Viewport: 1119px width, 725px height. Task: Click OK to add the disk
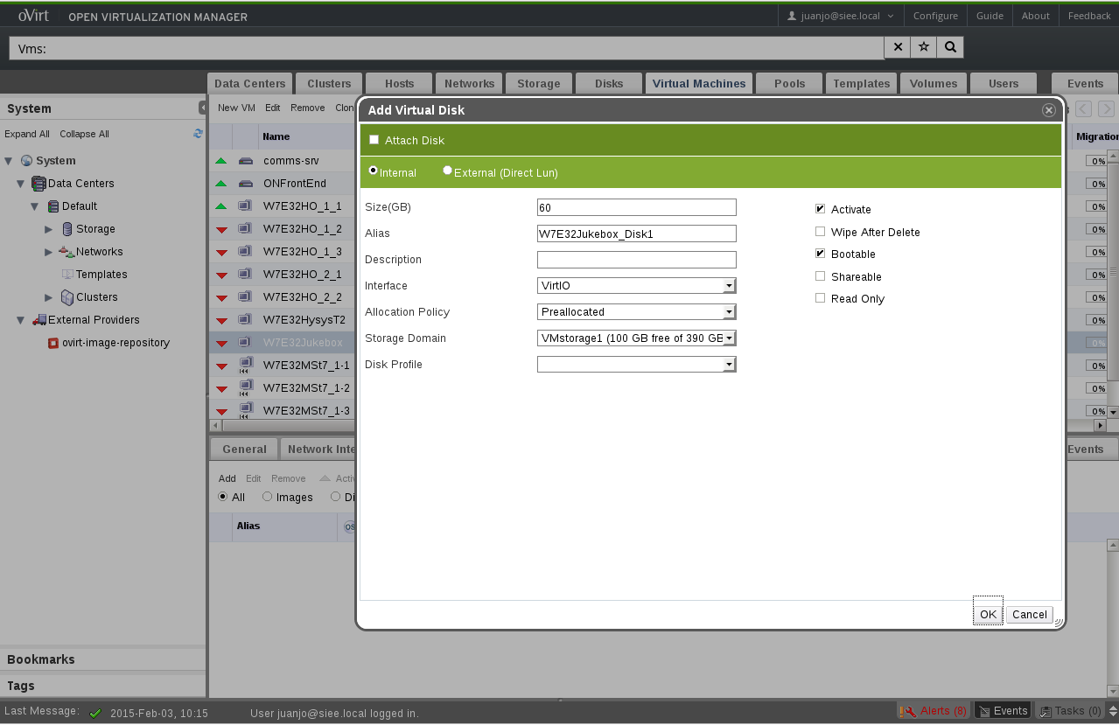click(x=988, y=614)
